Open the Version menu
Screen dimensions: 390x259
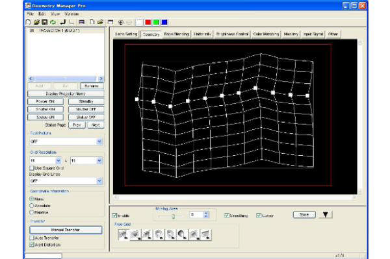click(x=71, y=14)
